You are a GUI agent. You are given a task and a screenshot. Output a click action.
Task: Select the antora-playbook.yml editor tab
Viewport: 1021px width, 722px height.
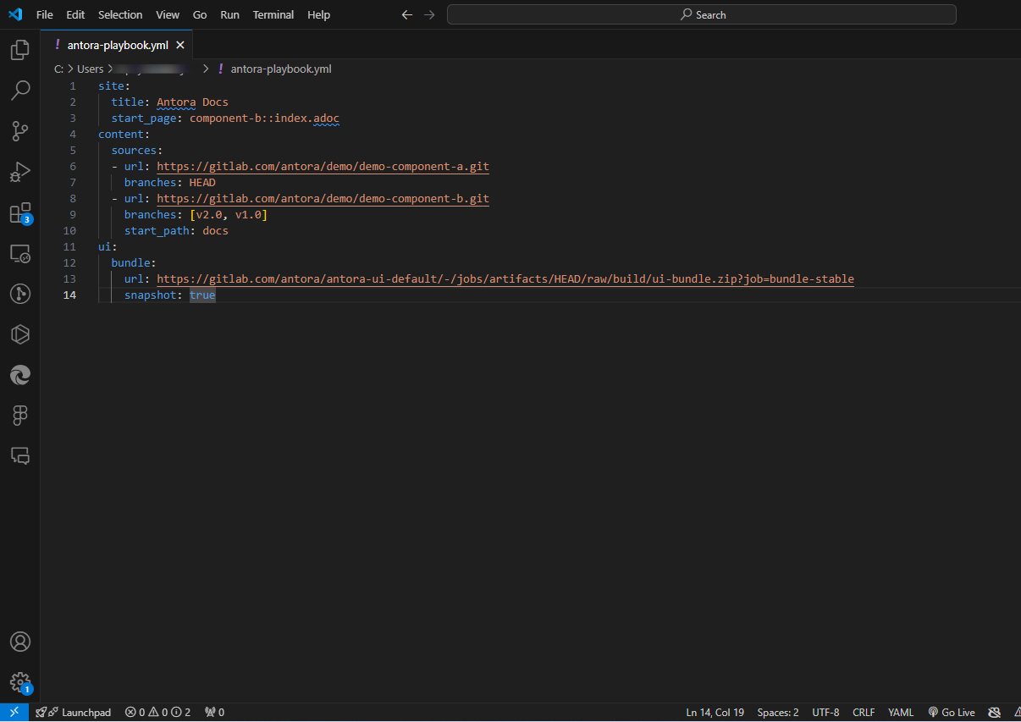119,45
